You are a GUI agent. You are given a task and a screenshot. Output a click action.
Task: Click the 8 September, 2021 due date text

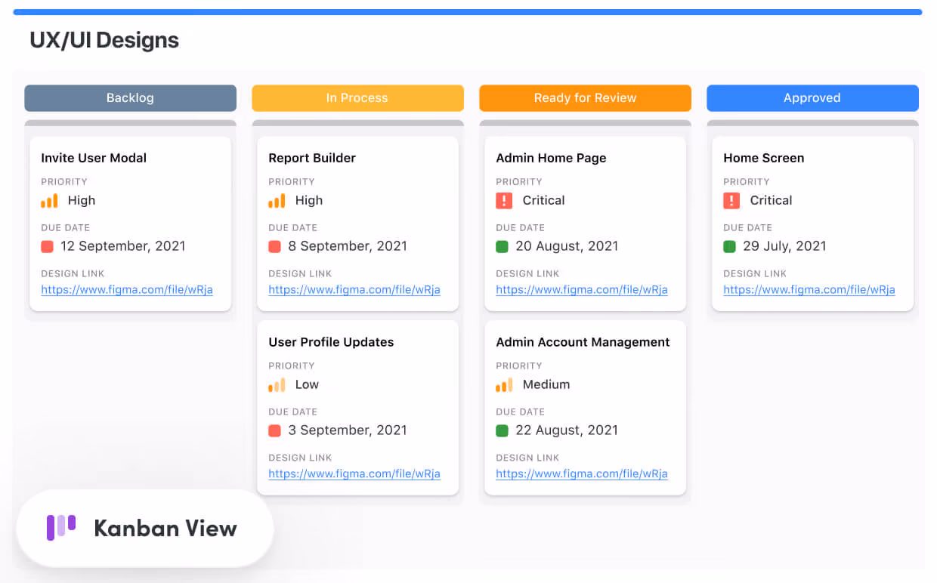pyautogui.click(x=348, y=246)
